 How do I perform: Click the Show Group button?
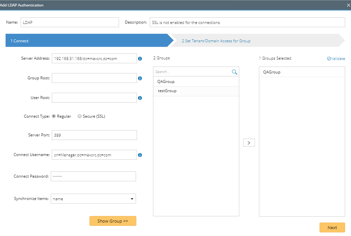113,221
